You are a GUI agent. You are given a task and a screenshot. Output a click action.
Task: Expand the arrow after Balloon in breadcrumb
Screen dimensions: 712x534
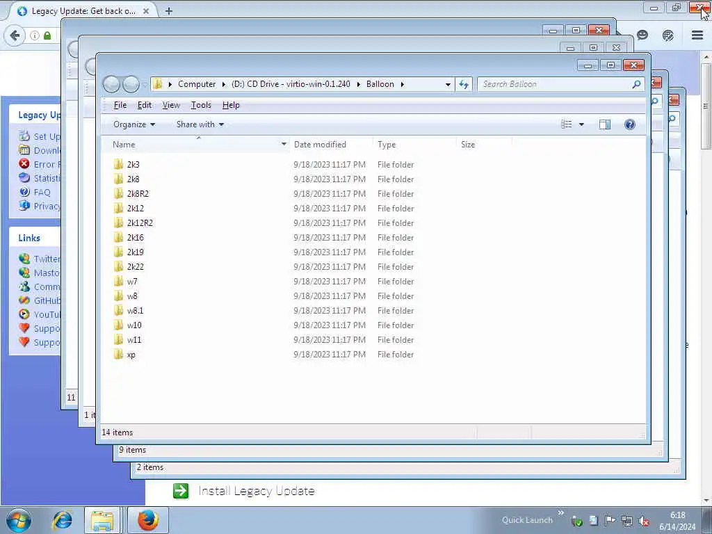pyautogui.click(x=403, y=84)
